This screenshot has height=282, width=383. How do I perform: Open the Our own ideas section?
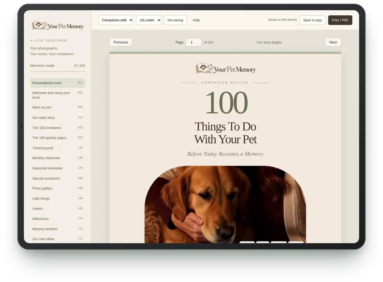[x=57, y=239]
